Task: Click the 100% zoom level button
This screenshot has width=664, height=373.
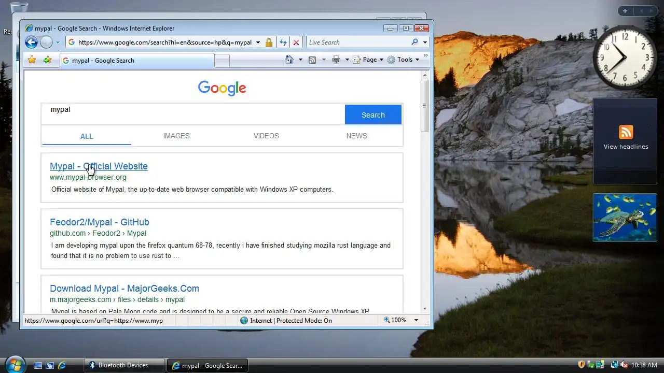Action: [396, 320]
